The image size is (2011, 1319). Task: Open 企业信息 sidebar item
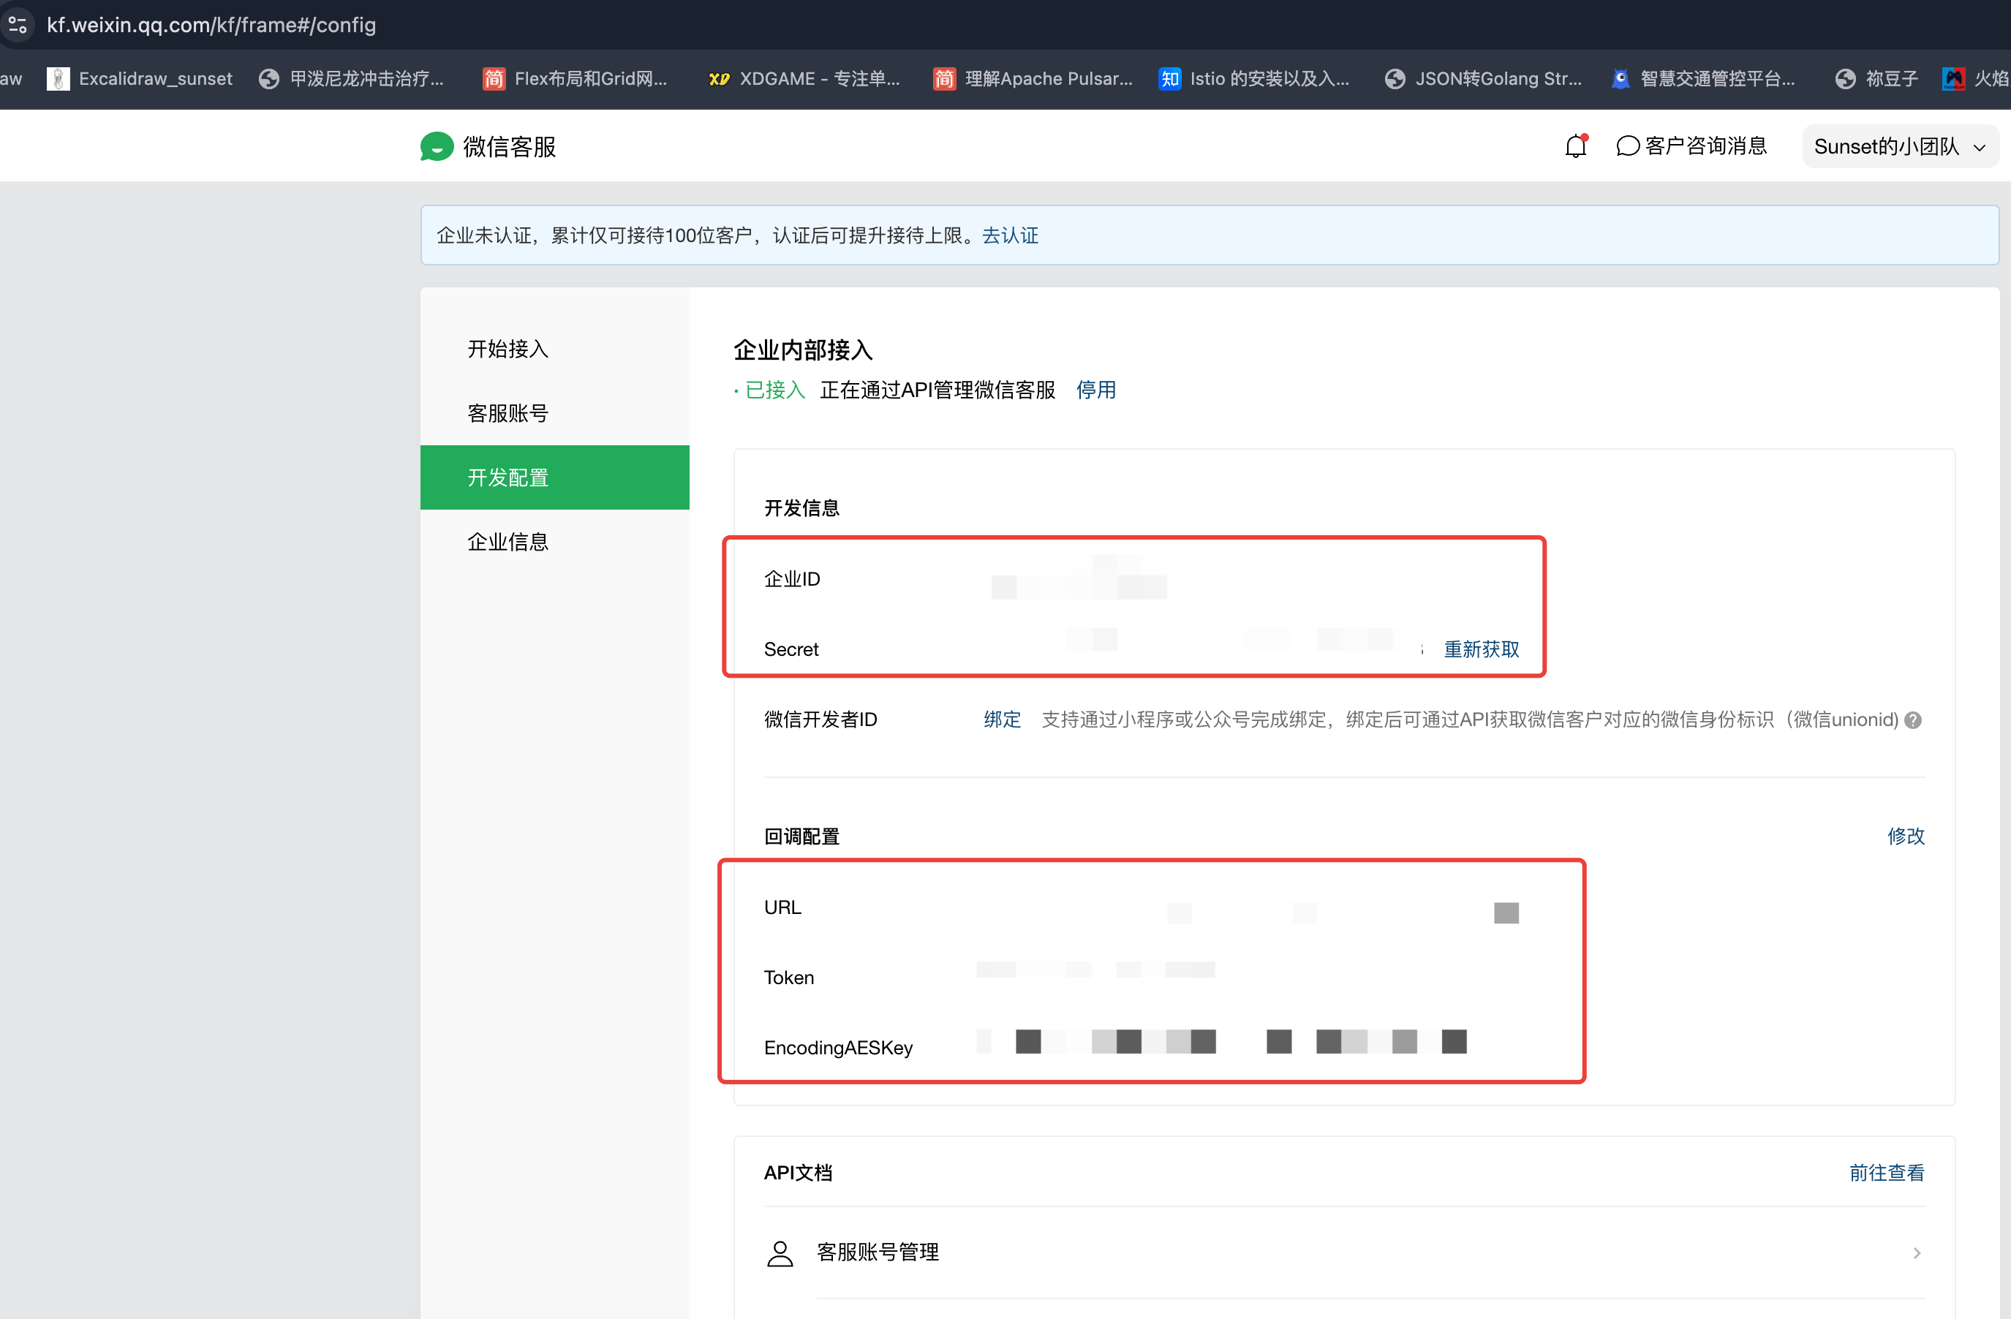pos(508,542)
